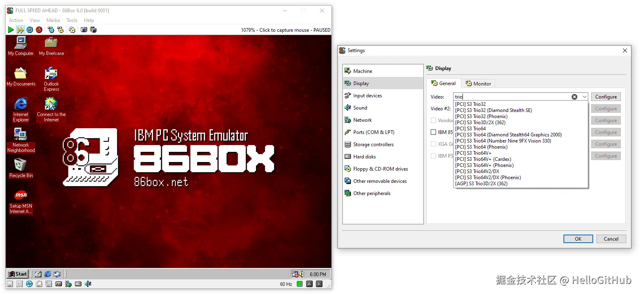Collapse the Video combo box arrow
This screenshot has width=640, height=294.
tap(584, 97)
